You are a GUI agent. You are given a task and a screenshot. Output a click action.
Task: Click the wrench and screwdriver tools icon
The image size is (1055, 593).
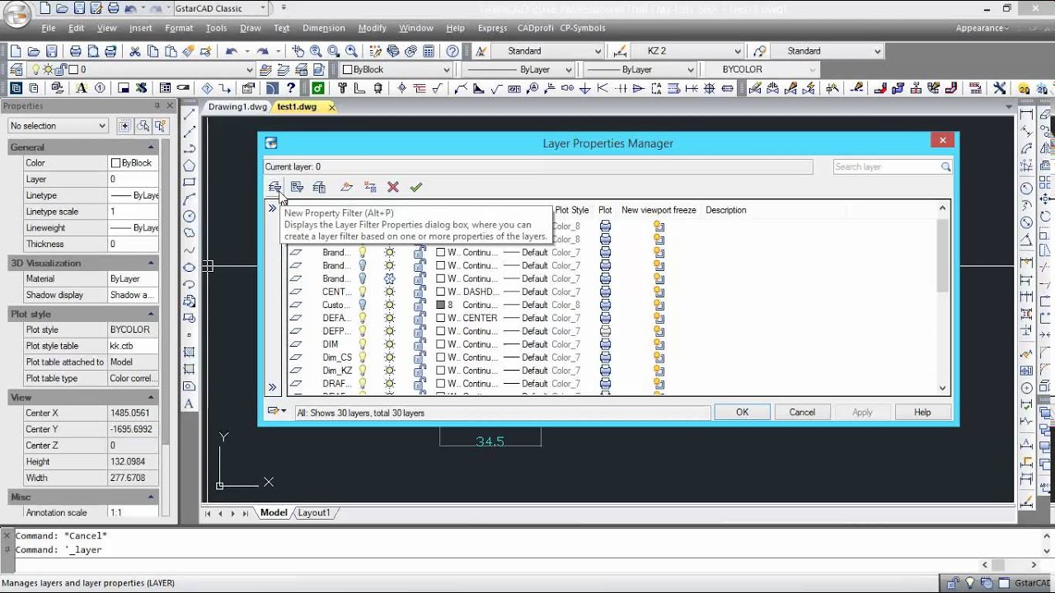tap(1000, 88)
